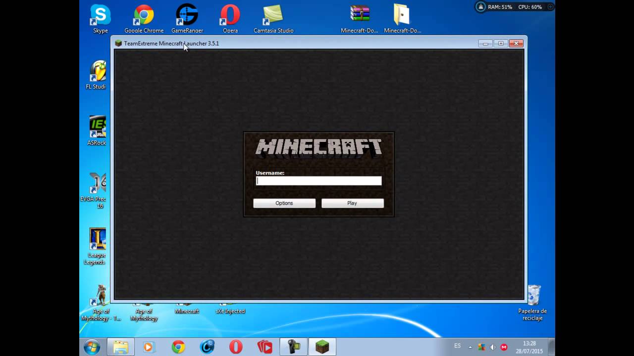This screenshot has height=356, width=634.
Task: Select the Papelera de reciclaje icon
Action: point(533,303)
